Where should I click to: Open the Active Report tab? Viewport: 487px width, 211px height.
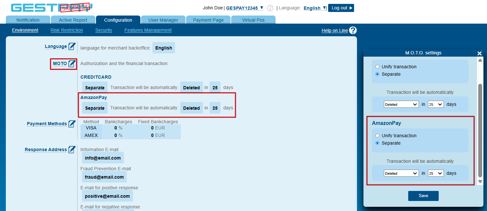pos(73,20)
